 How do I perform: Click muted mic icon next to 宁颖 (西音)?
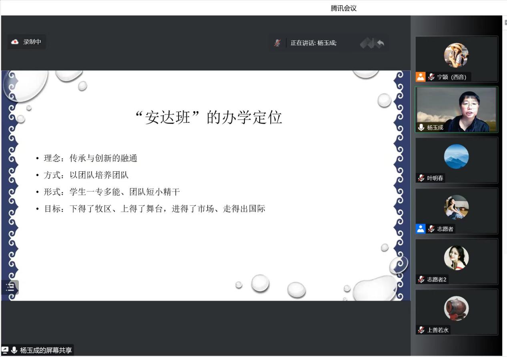(431, 77)
